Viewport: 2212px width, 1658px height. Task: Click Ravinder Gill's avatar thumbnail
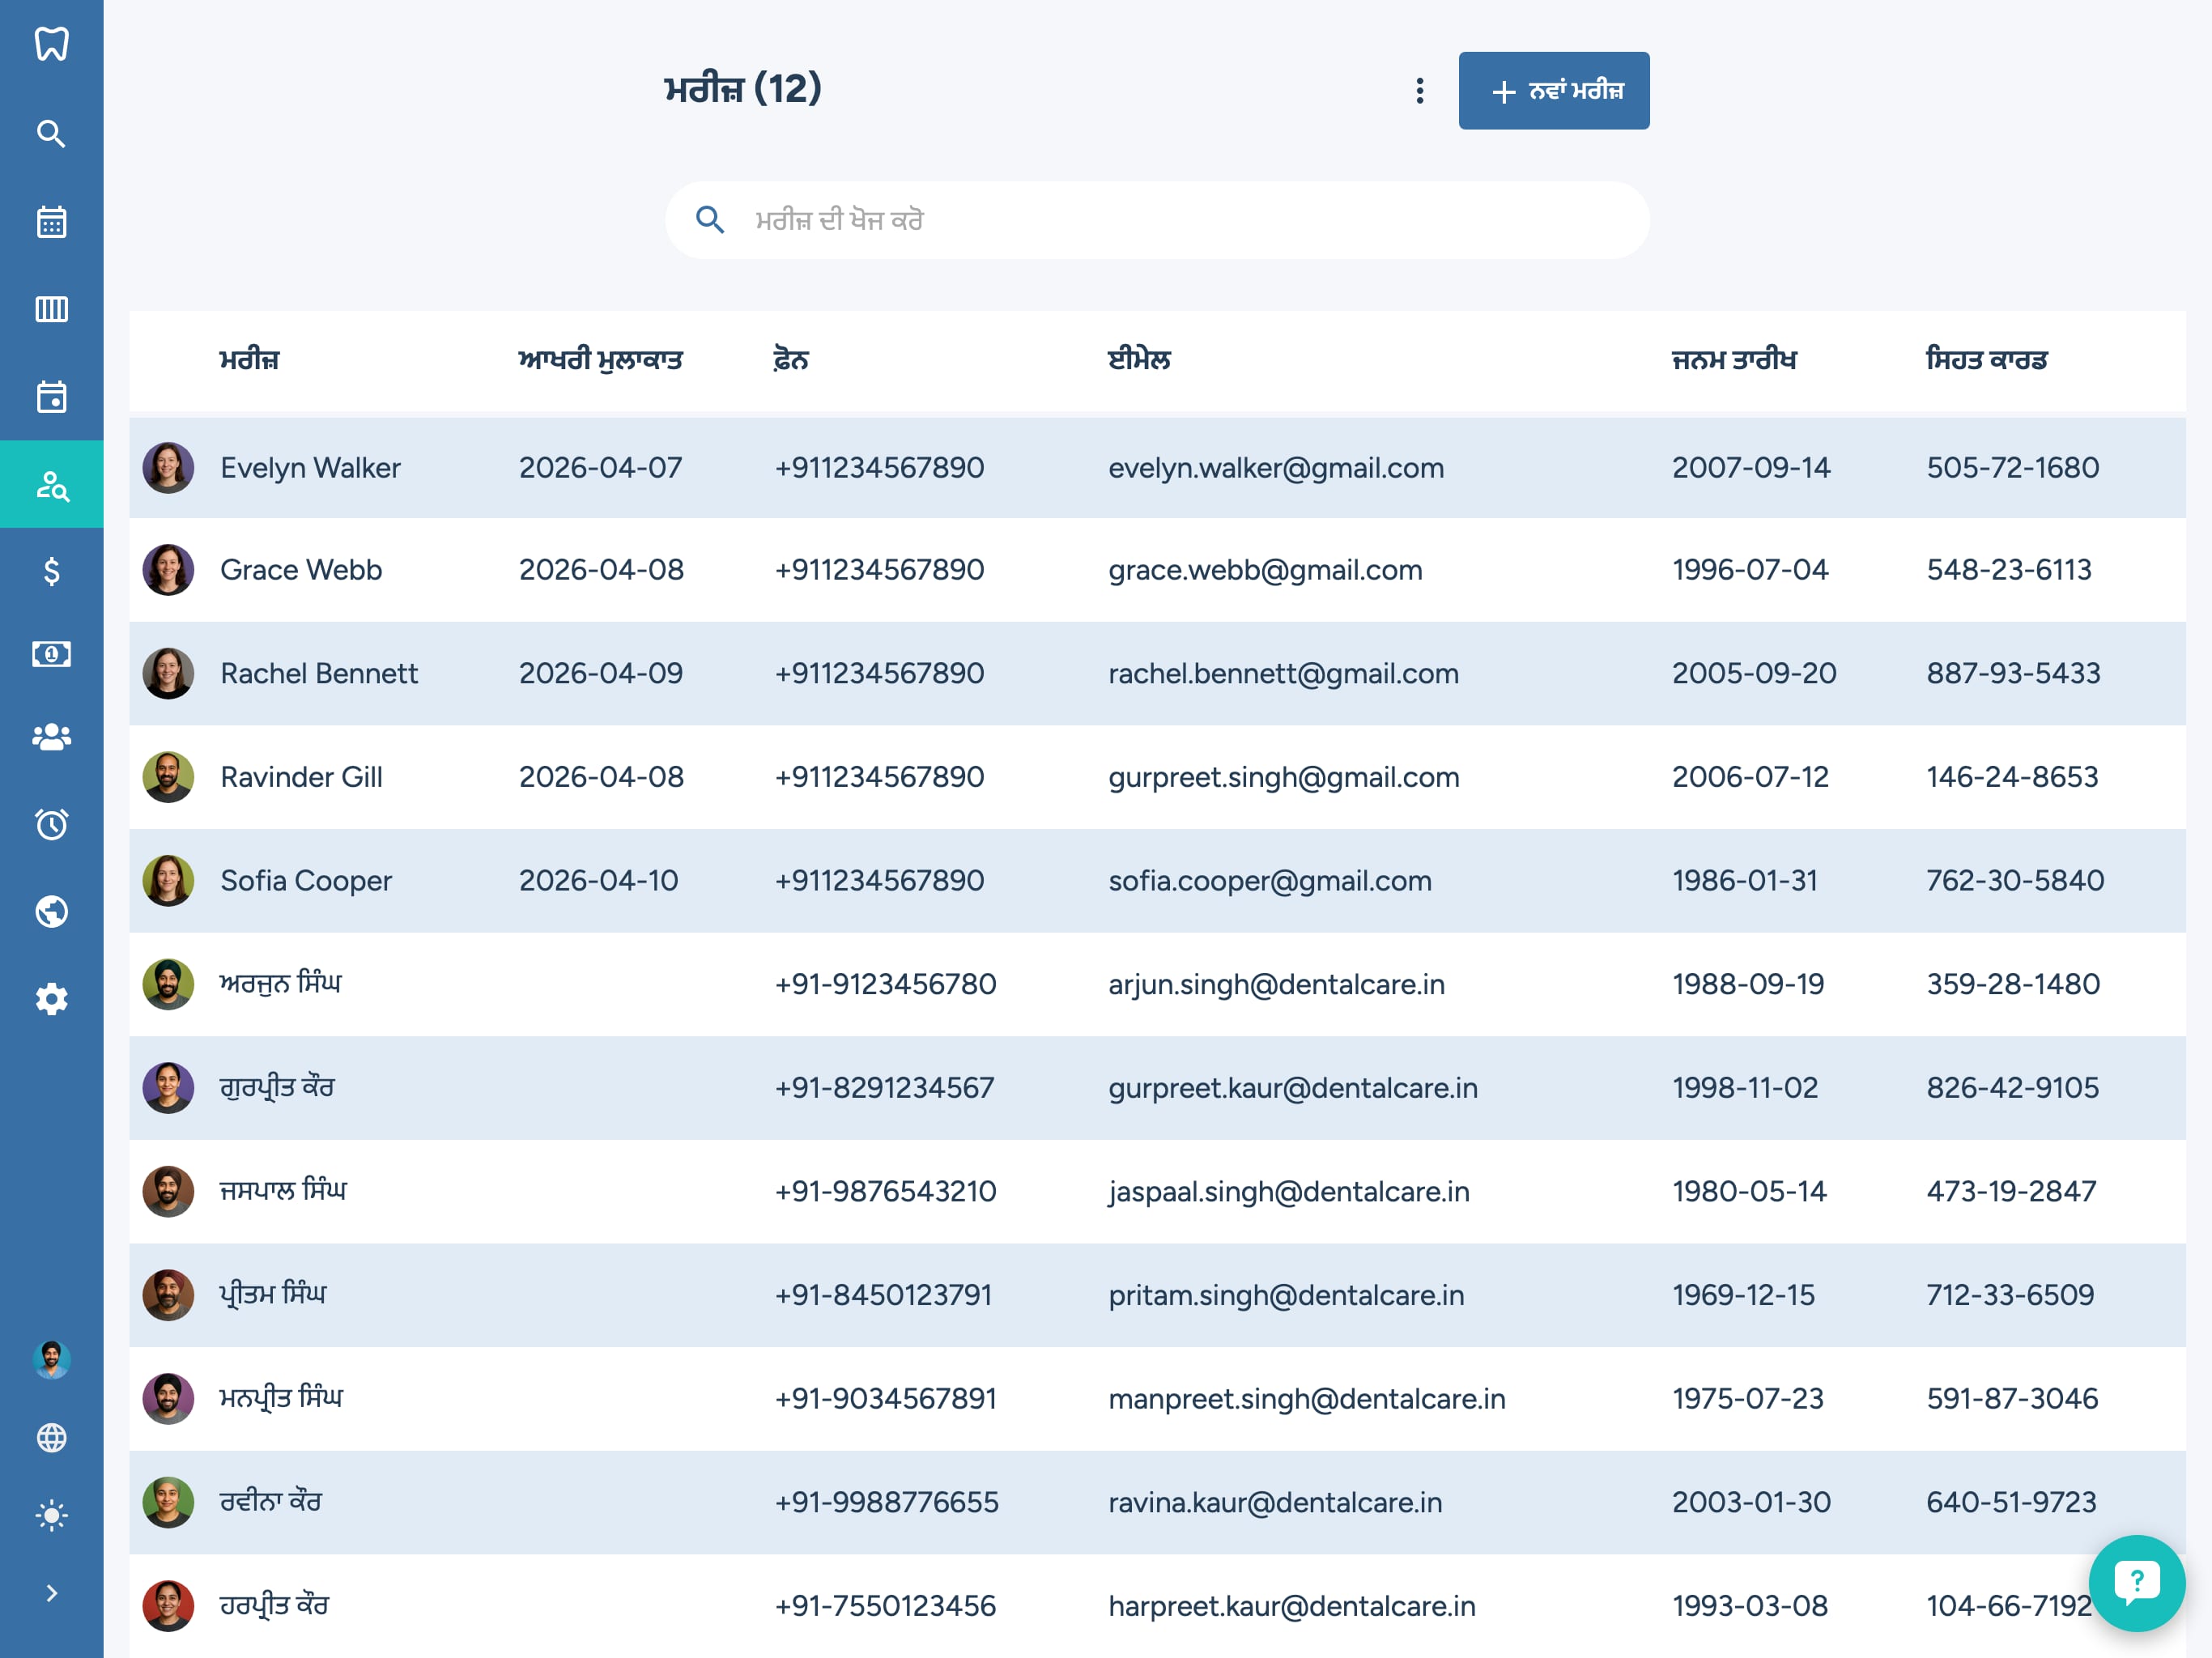[x=168, y=777]
